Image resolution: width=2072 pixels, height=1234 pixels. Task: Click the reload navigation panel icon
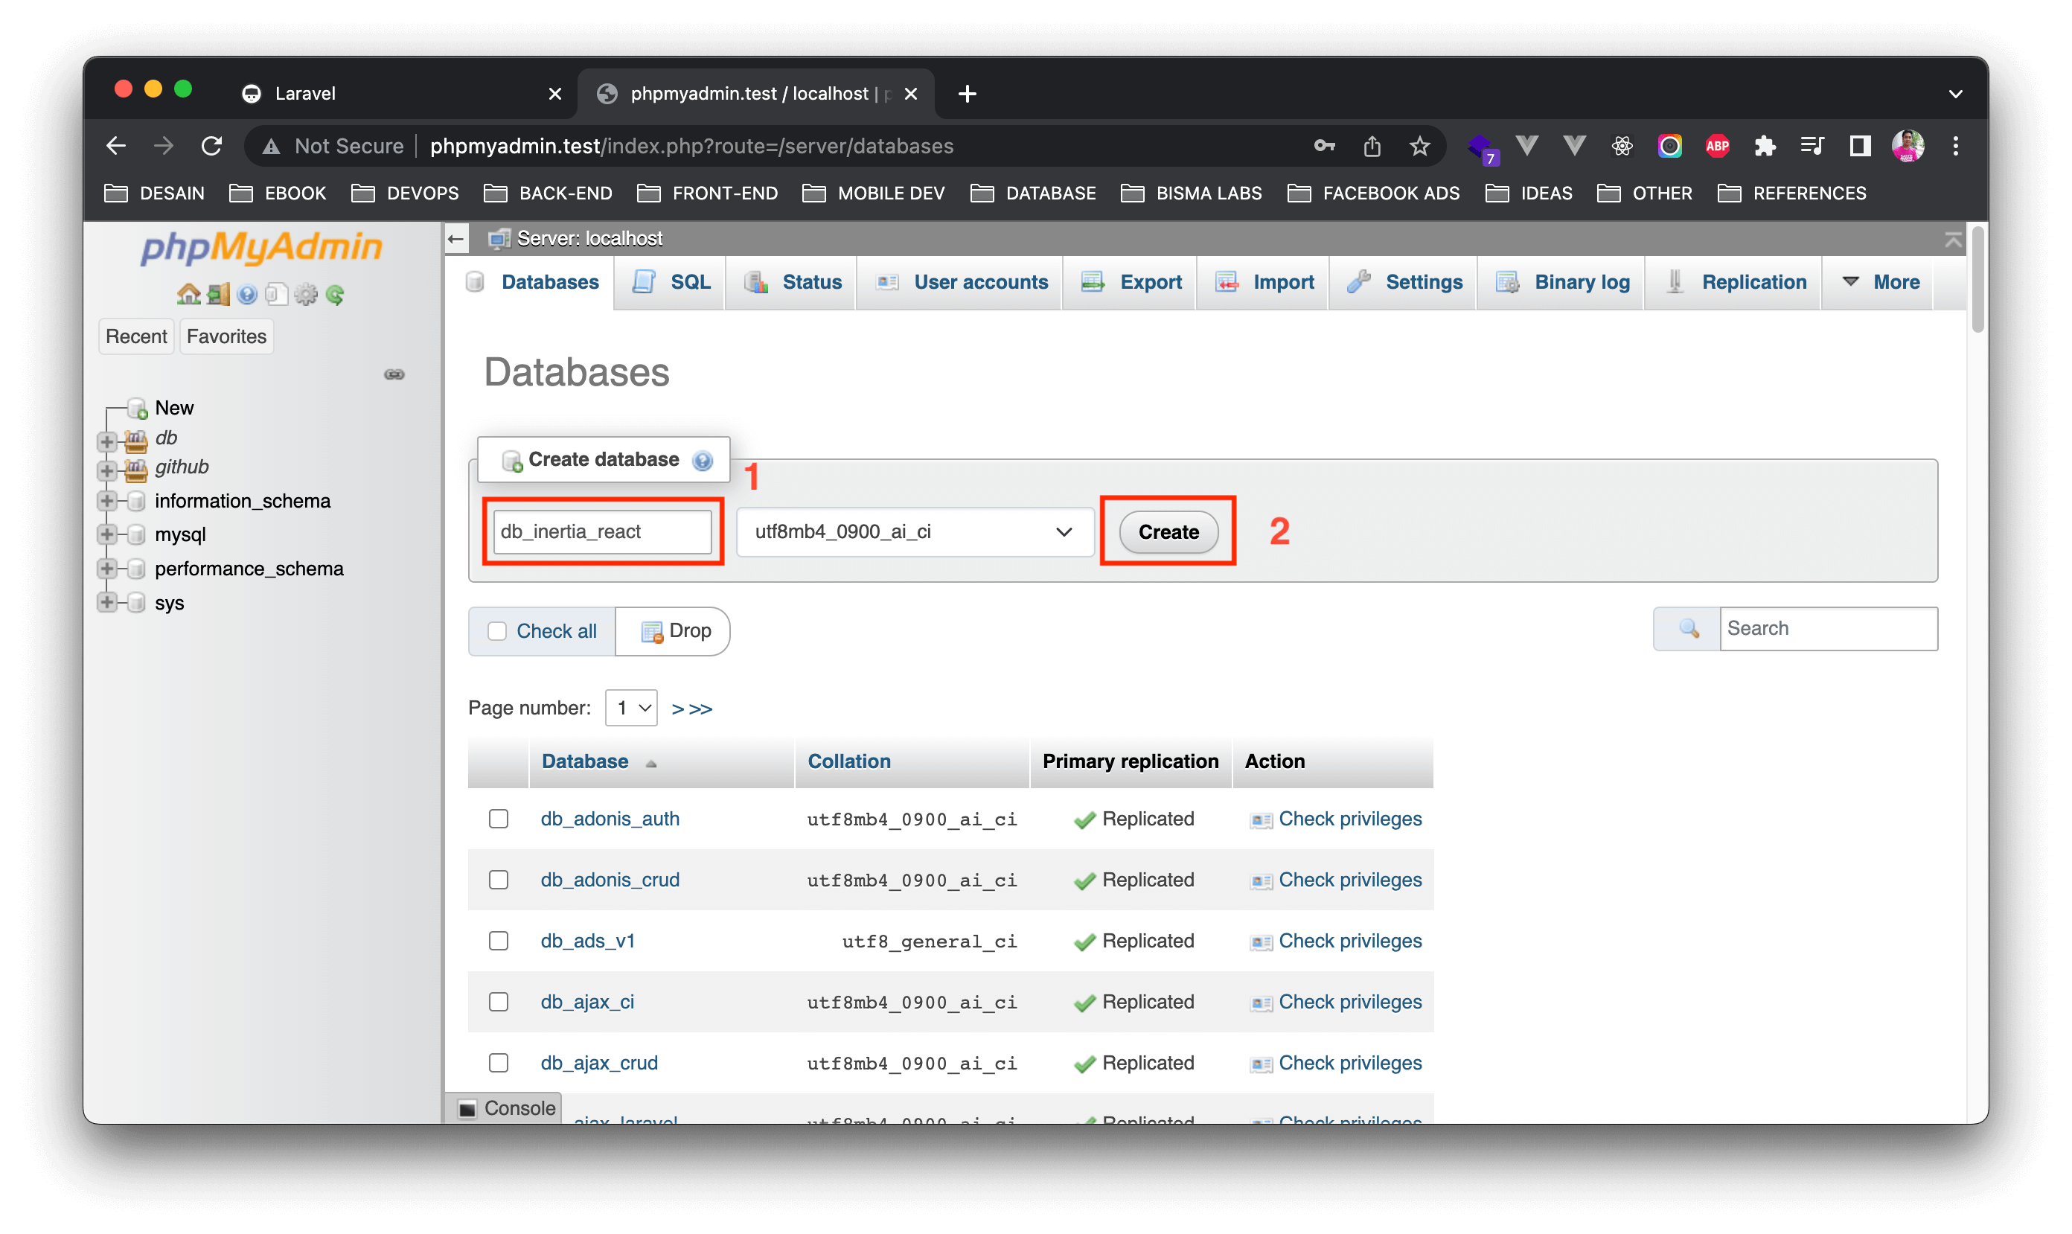pos(335,295)
